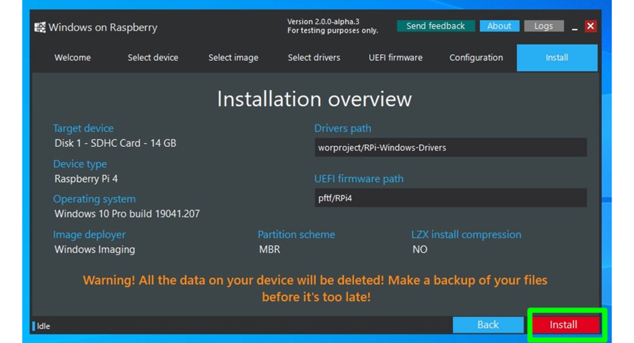Click the Drivers path field

450,147
